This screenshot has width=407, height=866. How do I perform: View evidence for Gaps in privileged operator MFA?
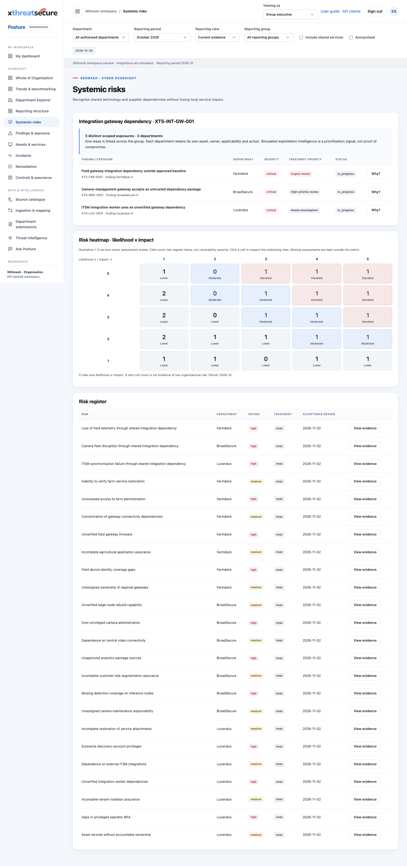tap(365, 817)
